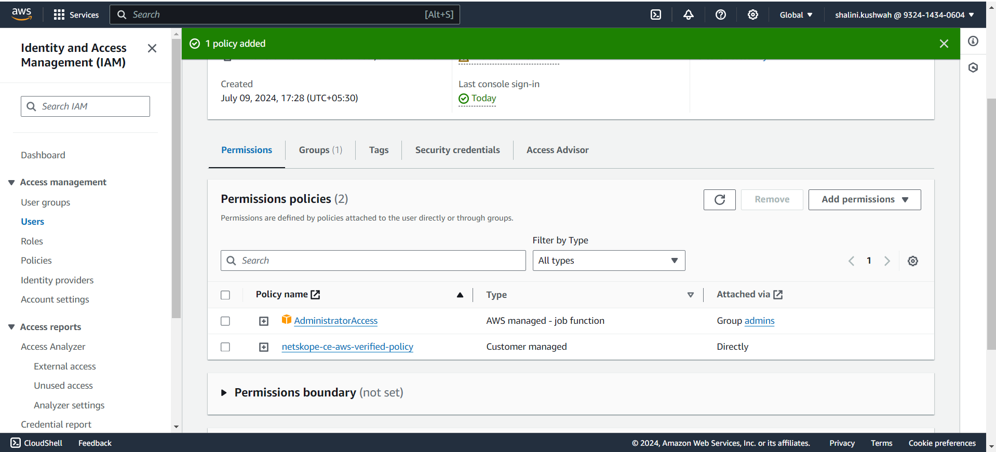Click the success checkmark in the banner
996x452 pixels.
pyautogui.click(x=195, y=44)
